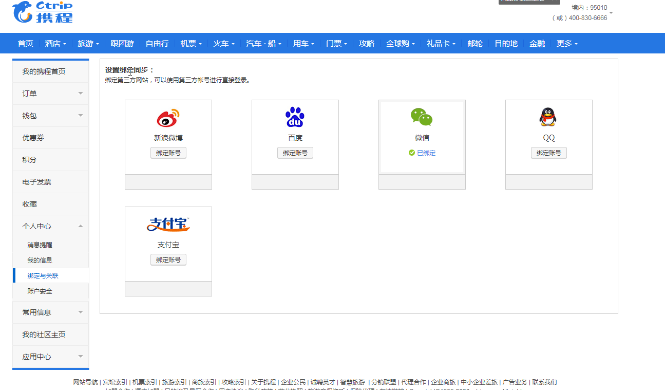Open 账户安全 under 个人中心
Screen dimensions: 665x390
coord(40,291)
